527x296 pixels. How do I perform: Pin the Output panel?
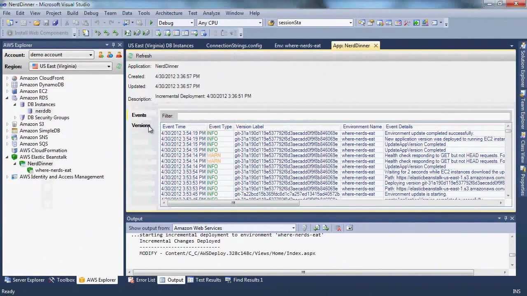(506, 218)
